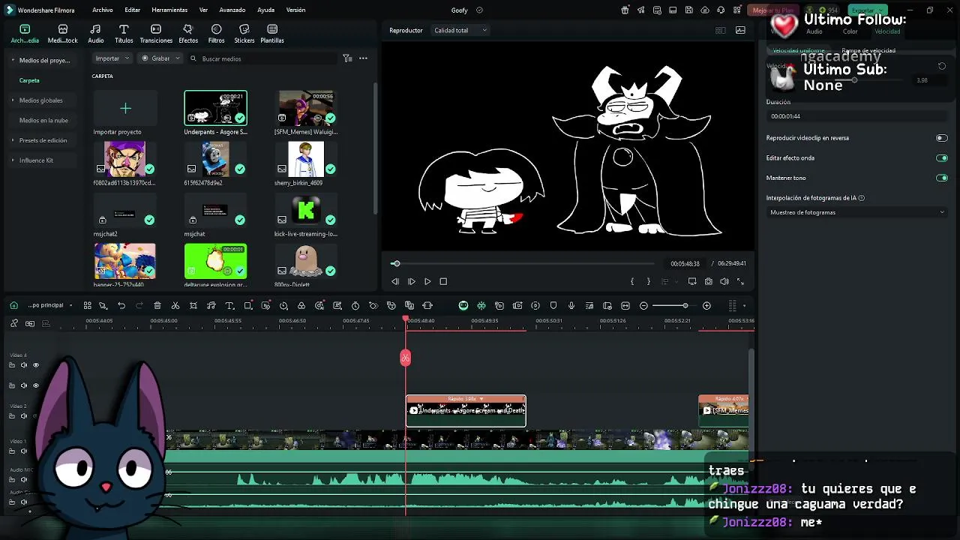Lock the Video 4 track
960x540 pixels.
coord(12,365)
